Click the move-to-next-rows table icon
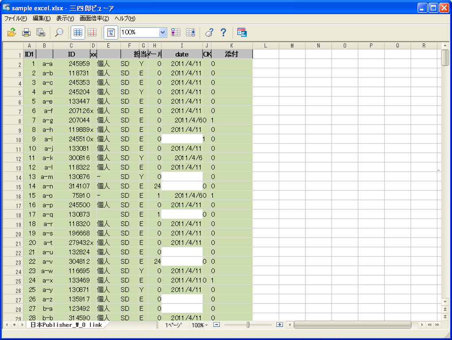The width and height of the screenshot is (452, 340). tap(191, 32)
